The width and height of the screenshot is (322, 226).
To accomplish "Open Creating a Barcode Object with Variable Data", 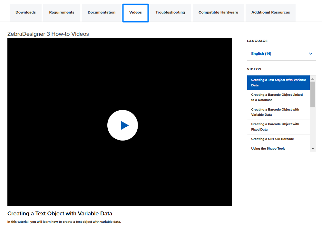I will [x=278, y=112].
